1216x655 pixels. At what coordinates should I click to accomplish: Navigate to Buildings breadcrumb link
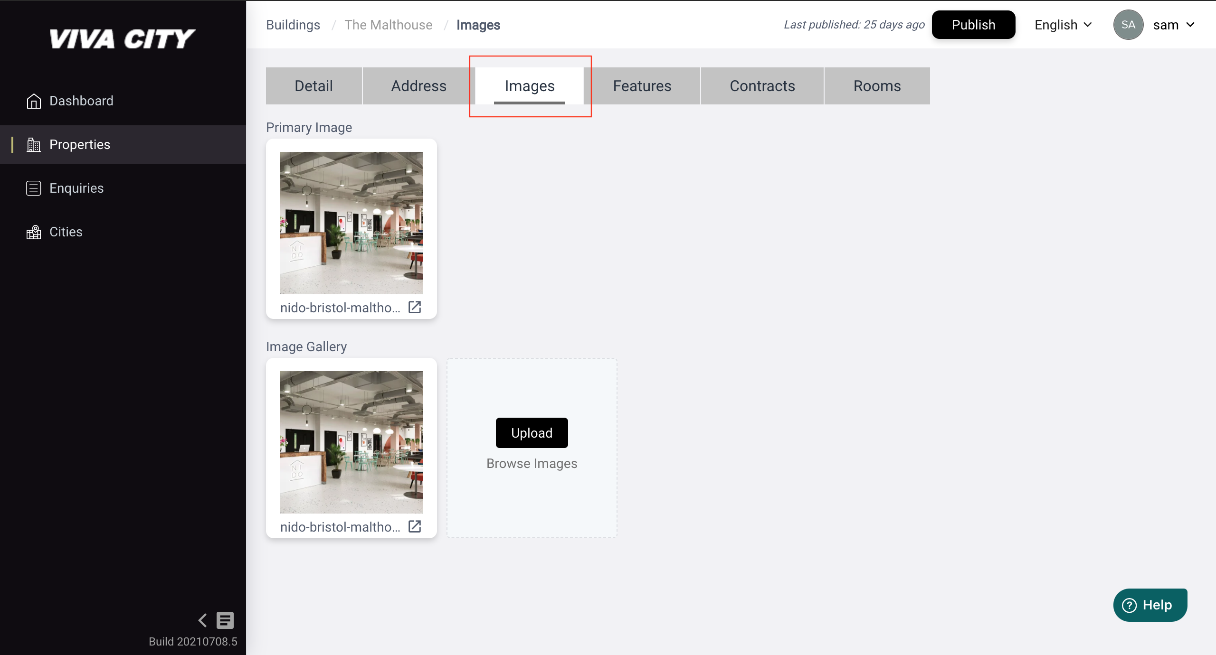pyautogui.click(x=293, y=25)
